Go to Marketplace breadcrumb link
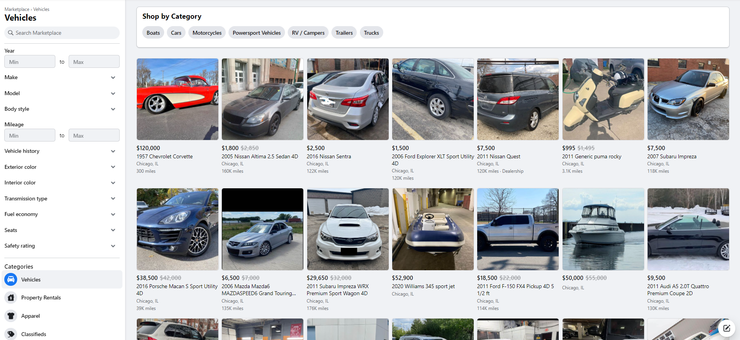This screenshot has width=740, height=340. click(x=17, y=9)
